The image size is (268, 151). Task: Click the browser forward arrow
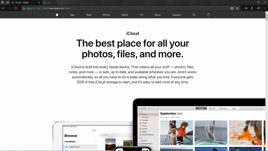(9, 8)
